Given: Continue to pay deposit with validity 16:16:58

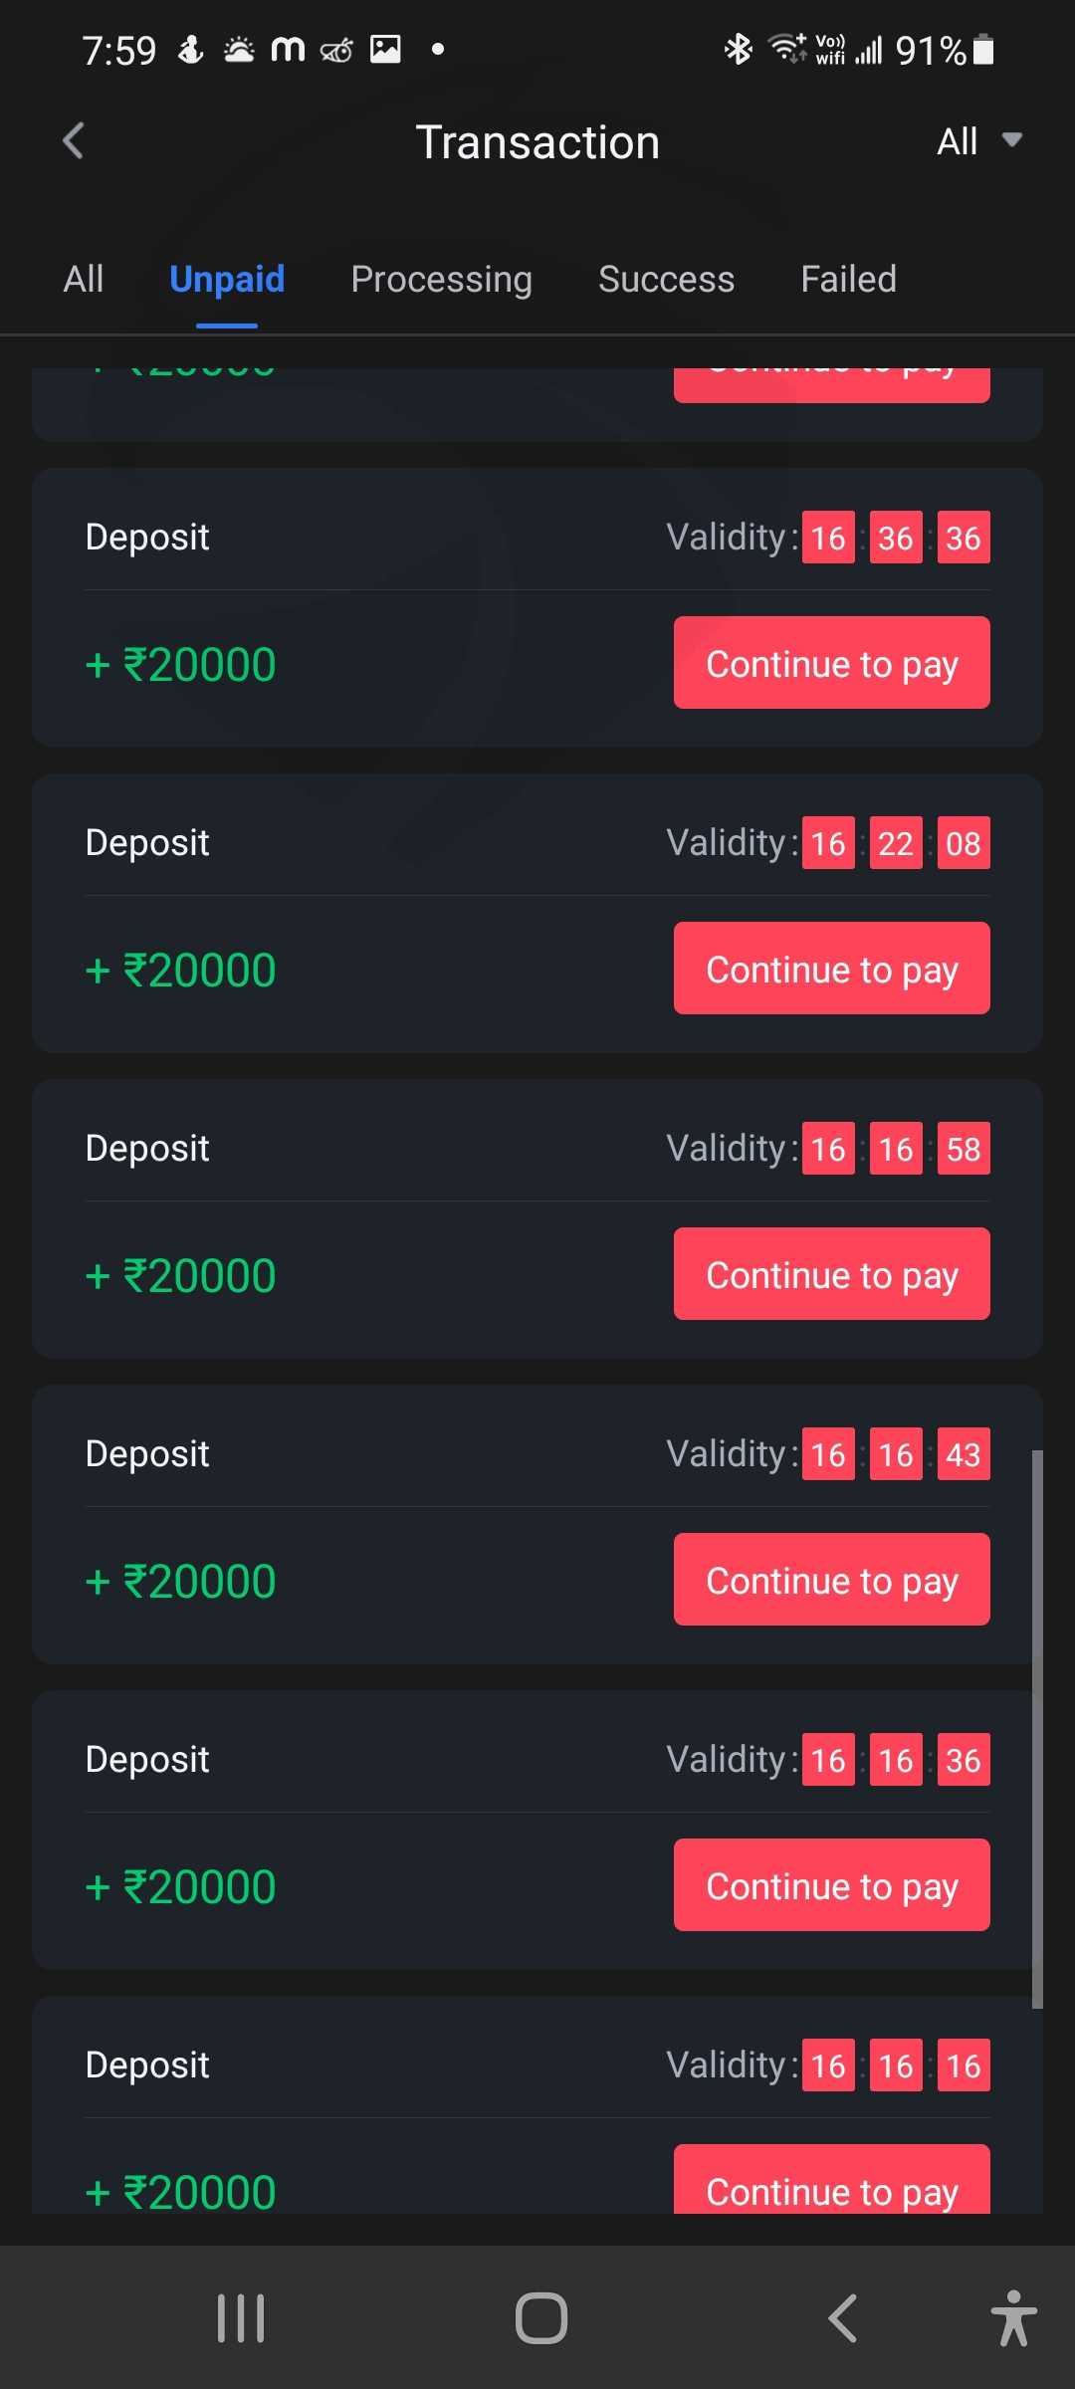Looking at the screenshot, I should [831, 1274].
